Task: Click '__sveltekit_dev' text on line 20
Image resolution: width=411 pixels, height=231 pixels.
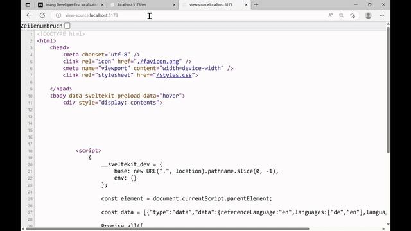Action: [126, 164]
